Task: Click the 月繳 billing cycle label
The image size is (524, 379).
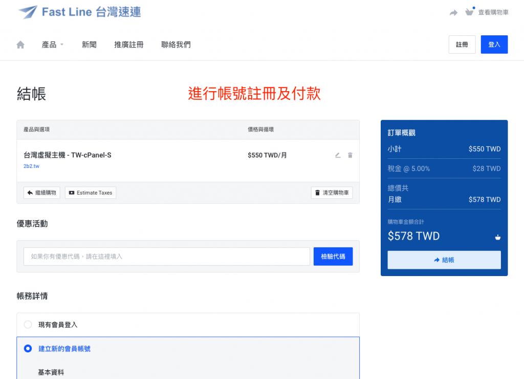Action: point(395,199)
